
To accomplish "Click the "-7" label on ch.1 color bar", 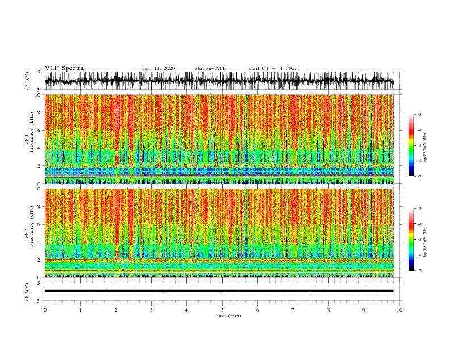I will point(419,176).
